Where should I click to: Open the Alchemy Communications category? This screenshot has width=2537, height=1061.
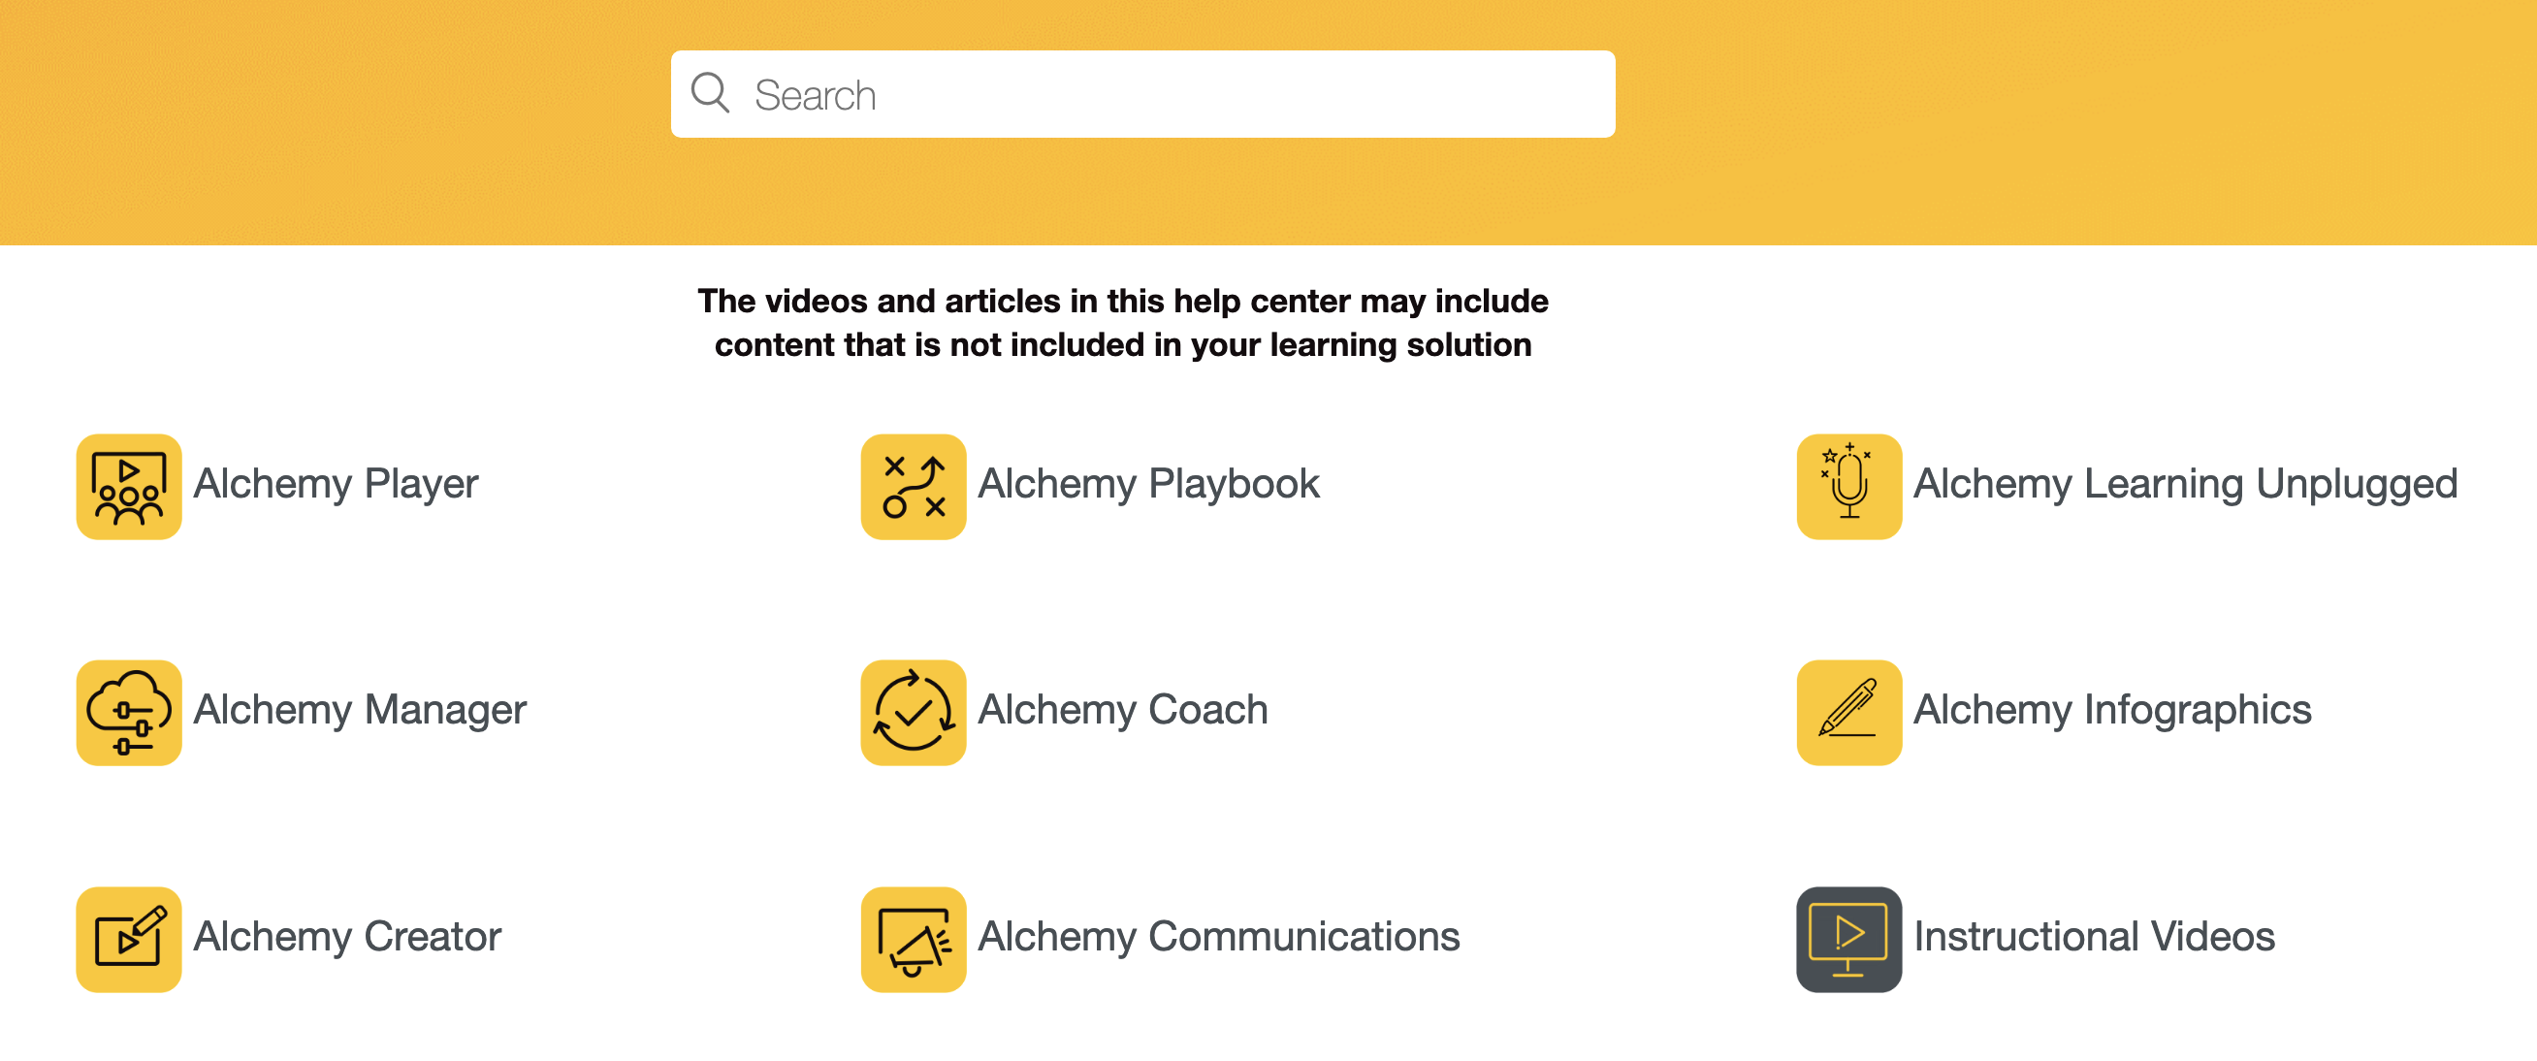point(1217,936)
